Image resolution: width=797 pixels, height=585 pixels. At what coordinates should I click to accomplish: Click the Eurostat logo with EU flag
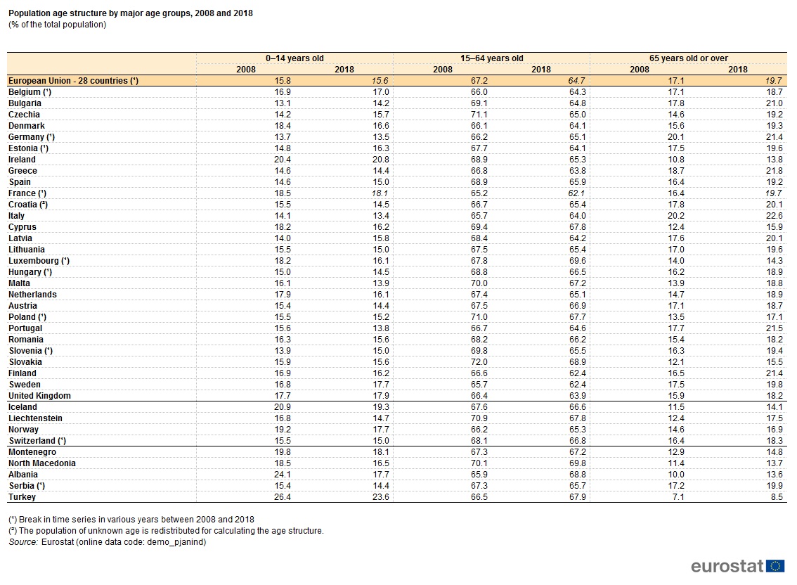(737, 566)
